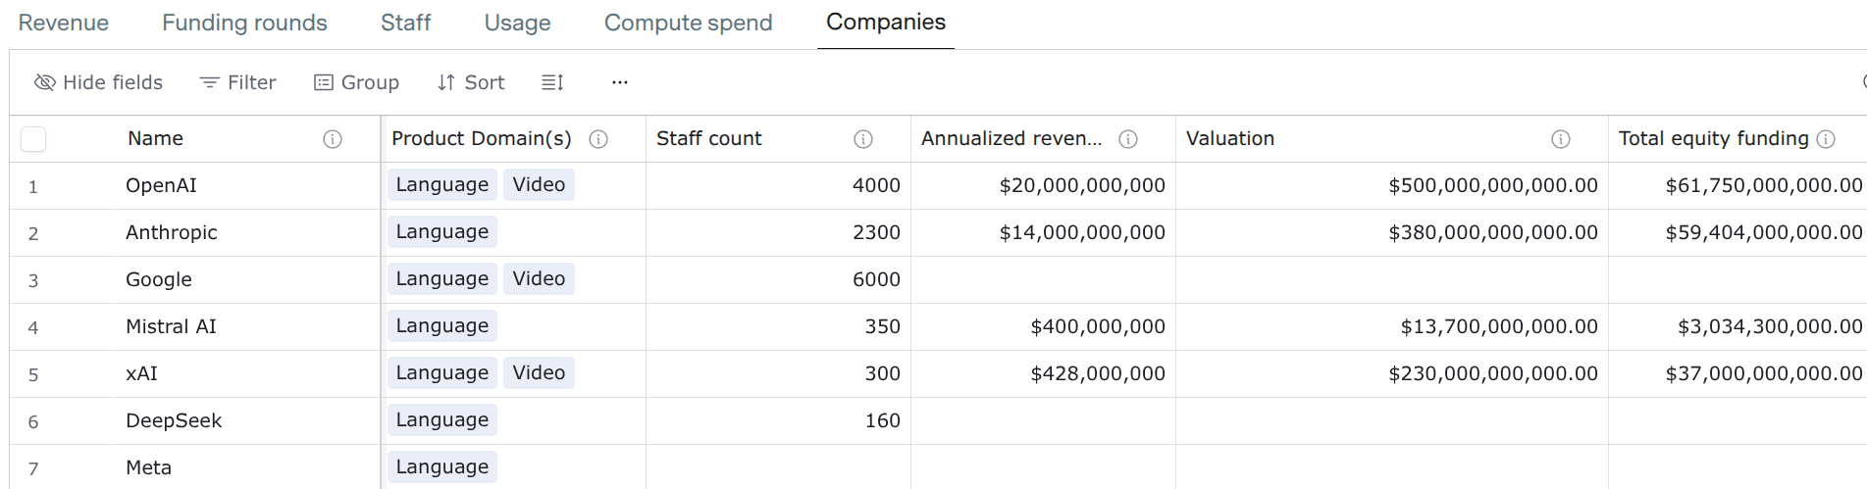Open the Filter options
1867x489 pixels.
[x=237, y=82]
